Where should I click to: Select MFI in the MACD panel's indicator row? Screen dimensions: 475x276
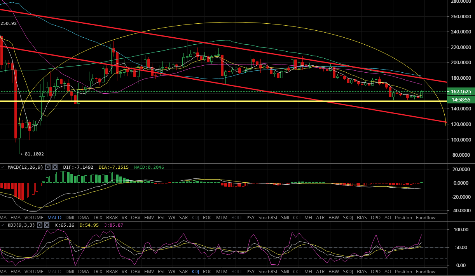coord(308,218)
